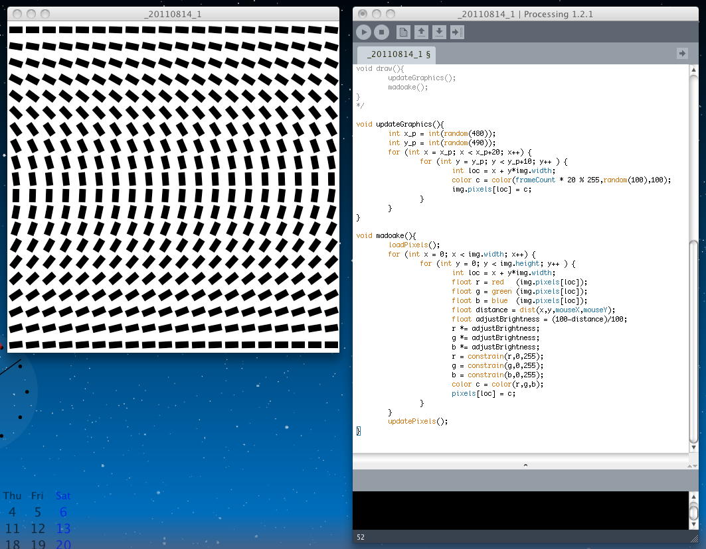Click Sat 6 in the desktop calendar
This screenshot has width=706, height=549.
click(x=63, y=512)
